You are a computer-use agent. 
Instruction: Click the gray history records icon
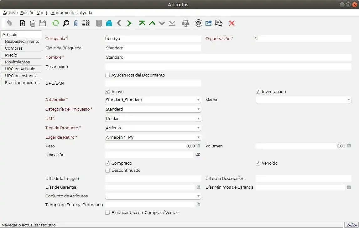pyautogui.click(x=99, y=23)
